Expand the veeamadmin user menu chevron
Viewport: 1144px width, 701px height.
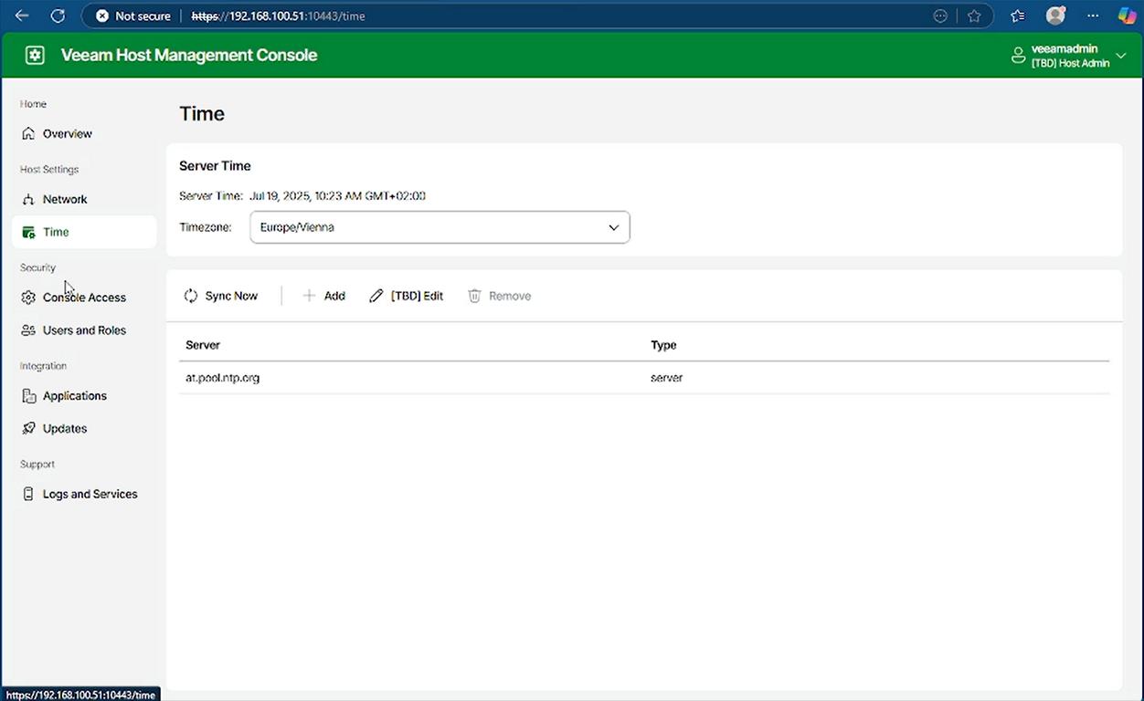coord(1122,57)
